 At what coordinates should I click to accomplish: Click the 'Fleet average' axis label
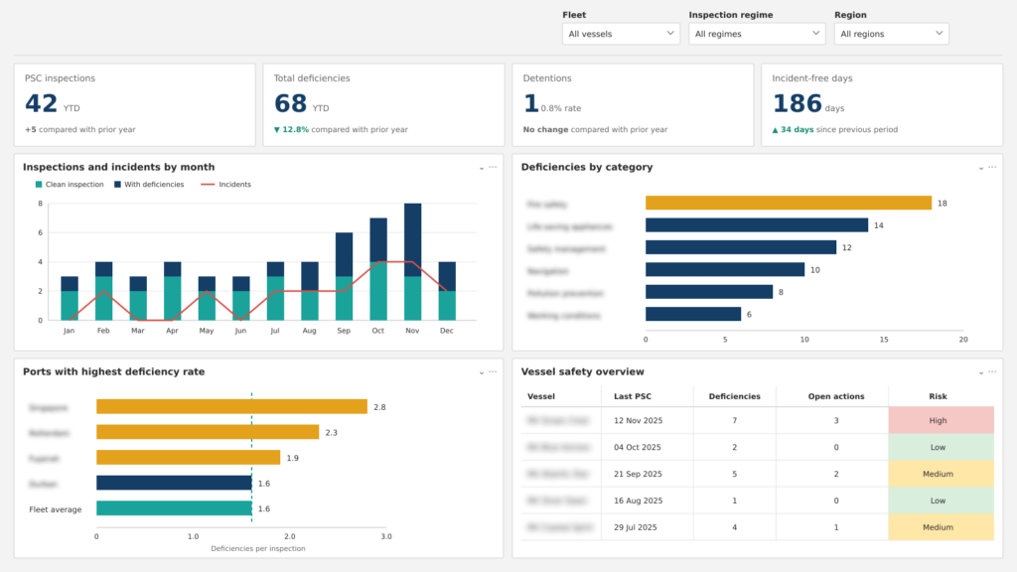pyautogui.click(x=56, y=509)
